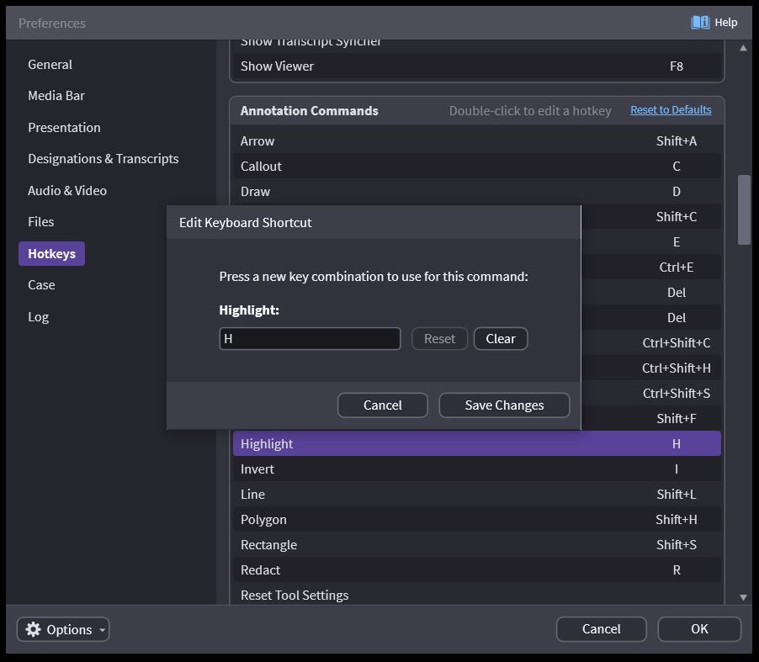This screenshot has height=662, width=759.
Task: Open the Log section
Action: (38, 317)
